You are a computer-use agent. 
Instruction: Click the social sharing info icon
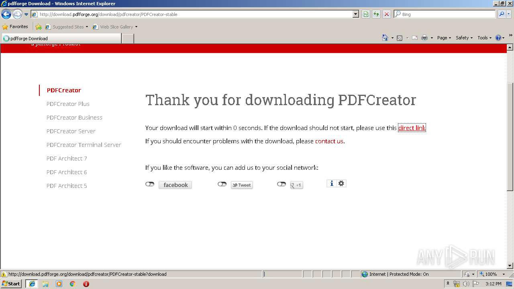pyautogui.click(x=332, y=183)
